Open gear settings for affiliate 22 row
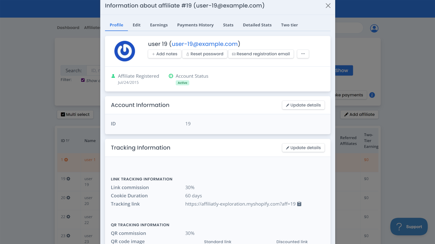This screenshot has height=244, width=435. pos(68,217)
